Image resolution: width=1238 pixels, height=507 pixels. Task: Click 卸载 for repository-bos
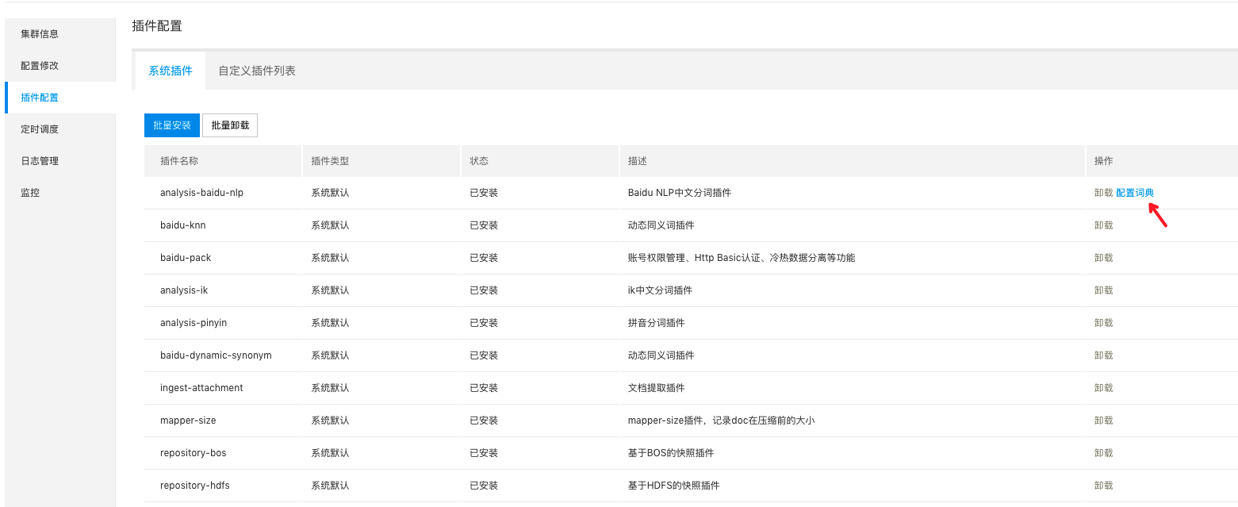tap(1103, 453)
